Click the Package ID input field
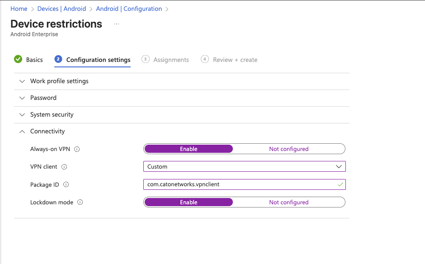425x264 pixels. (x=245, y=184)
